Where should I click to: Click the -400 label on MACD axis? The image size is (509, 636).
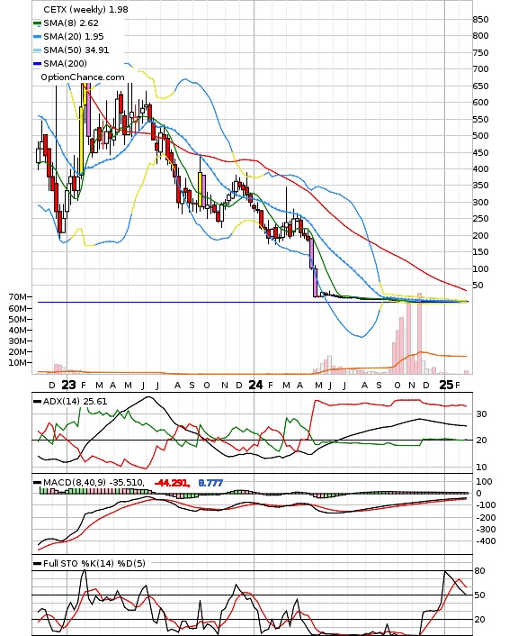tap(484, 541)
